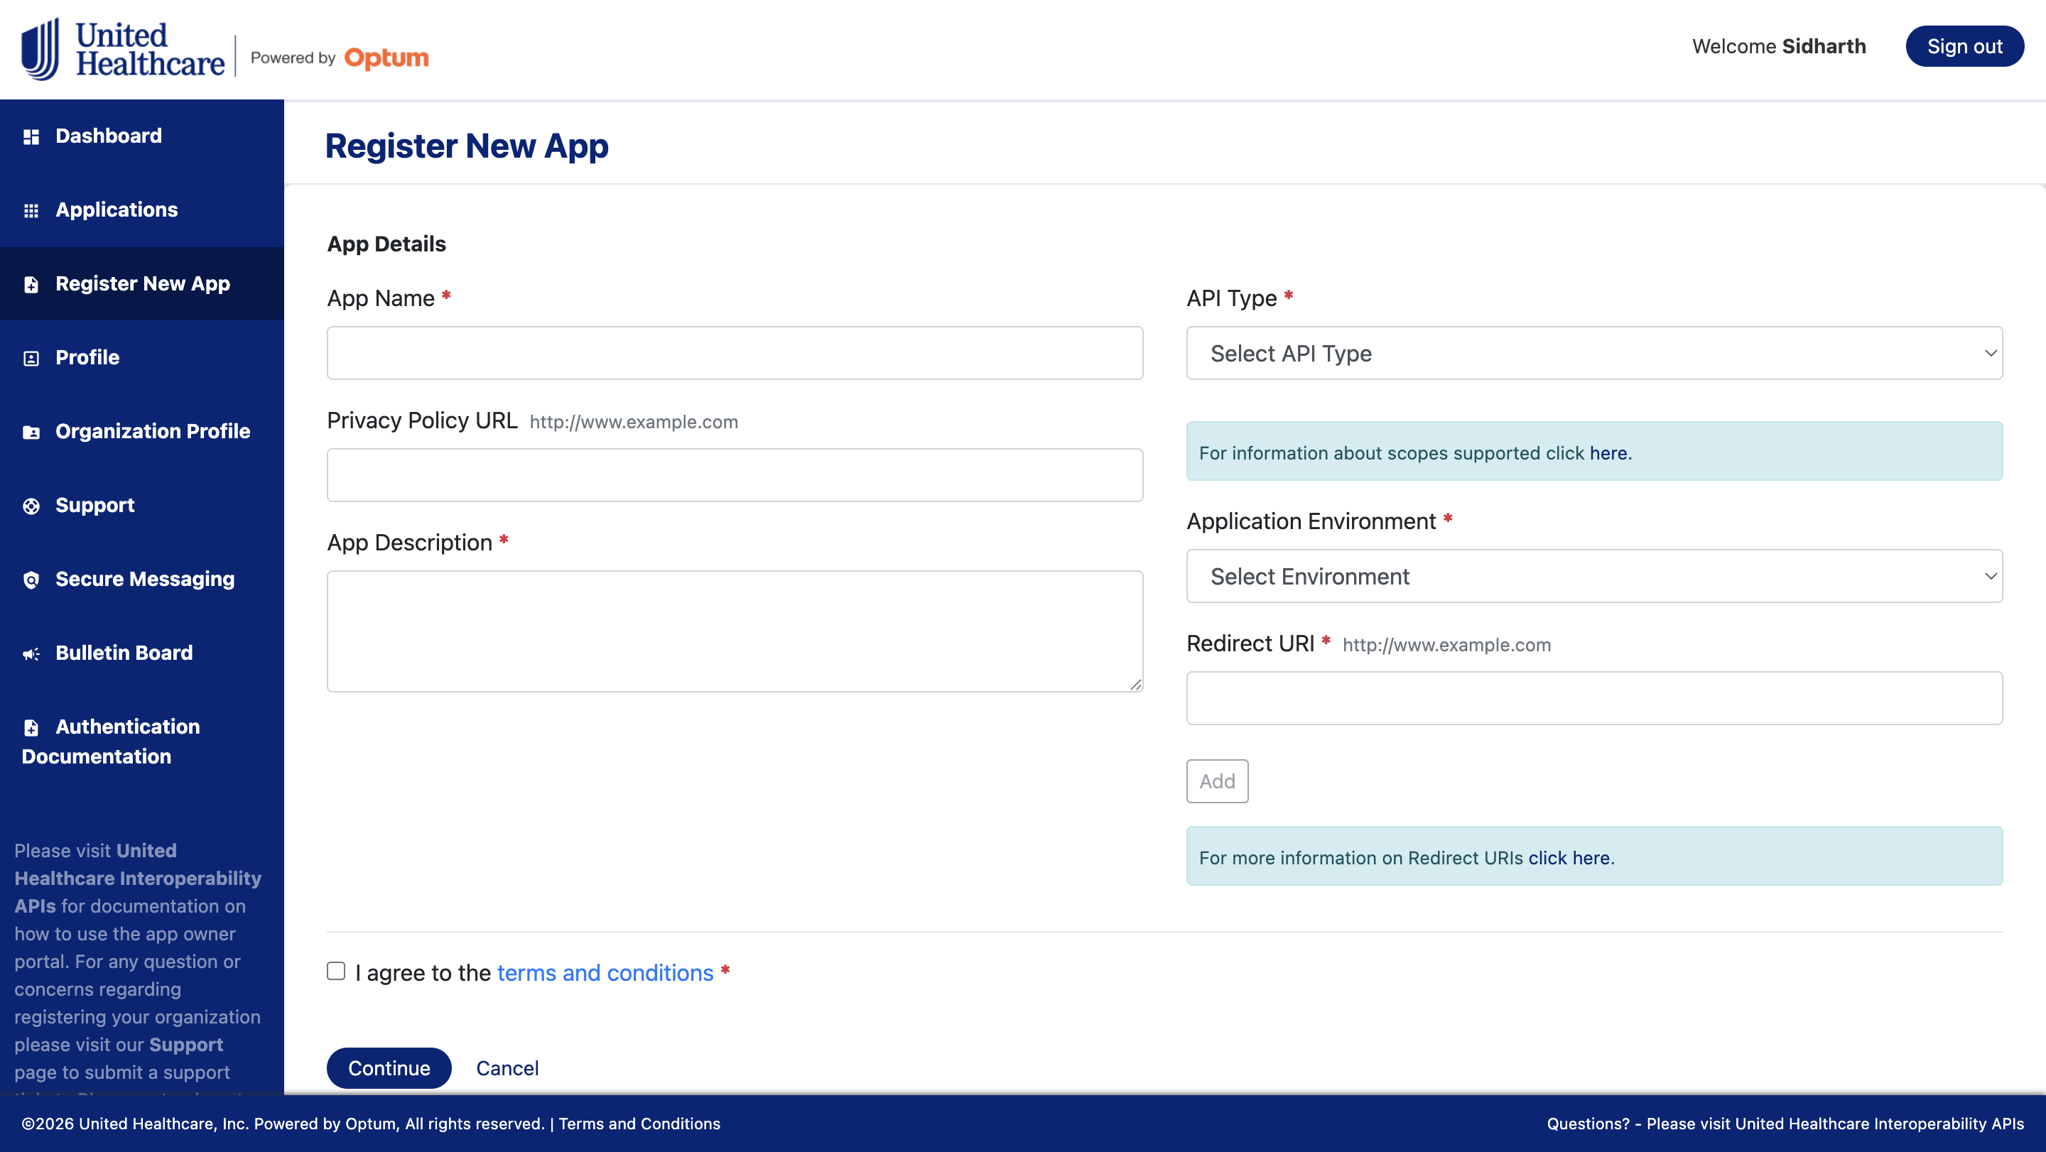Click the Organization Profile folder icon

[31, 432]
